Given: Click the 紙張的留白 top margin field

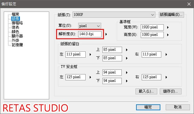Looking at the screenshot, I should click(112, 50).
